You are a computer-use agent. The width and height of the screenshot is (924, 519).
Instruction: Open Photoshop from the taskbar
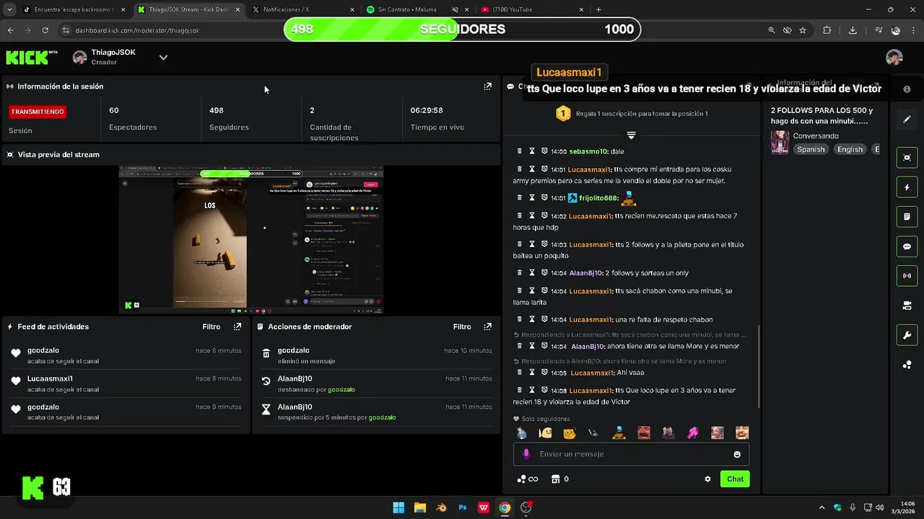click(463, 507)
